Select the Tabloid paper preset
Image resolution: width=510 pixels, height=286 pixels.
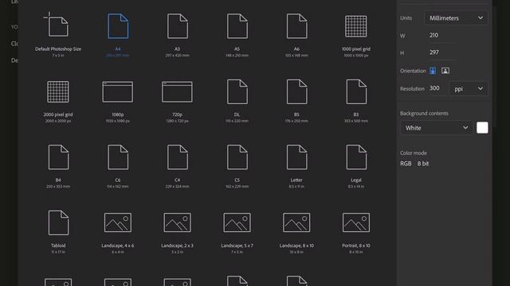point(58,232)
